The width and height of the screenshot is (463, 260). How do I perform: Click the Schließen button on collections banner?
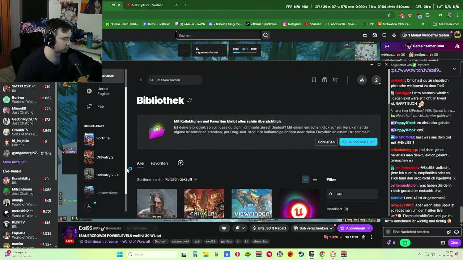(x=326, y=142)
